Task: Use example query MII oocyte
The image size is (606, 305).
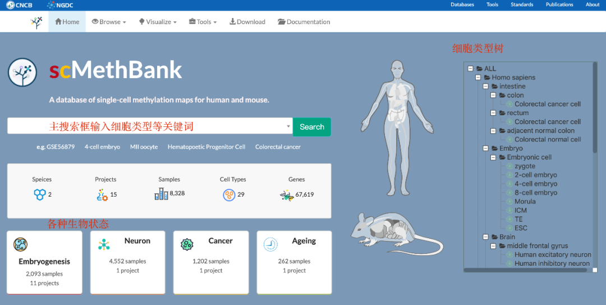Action: pos(144,147)
